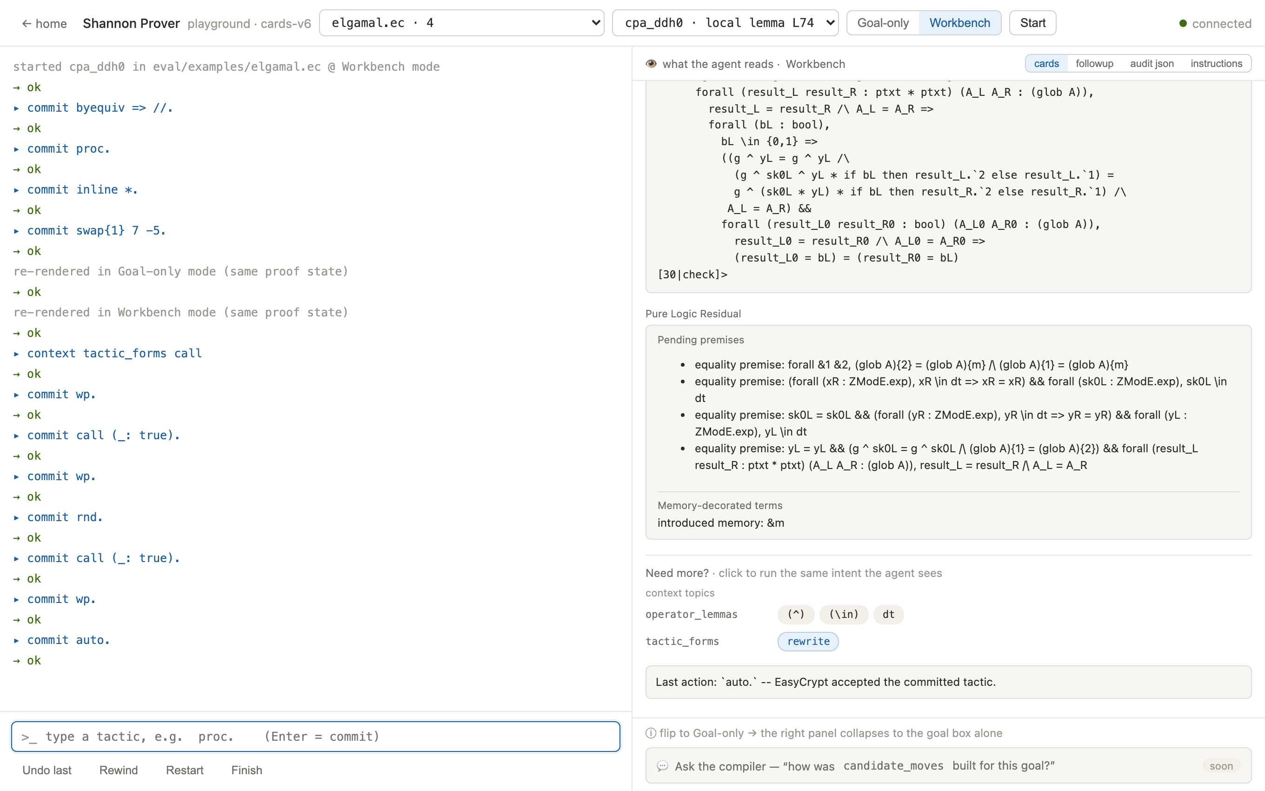Select the (\in) operator lemma chip

coord(844,614)
